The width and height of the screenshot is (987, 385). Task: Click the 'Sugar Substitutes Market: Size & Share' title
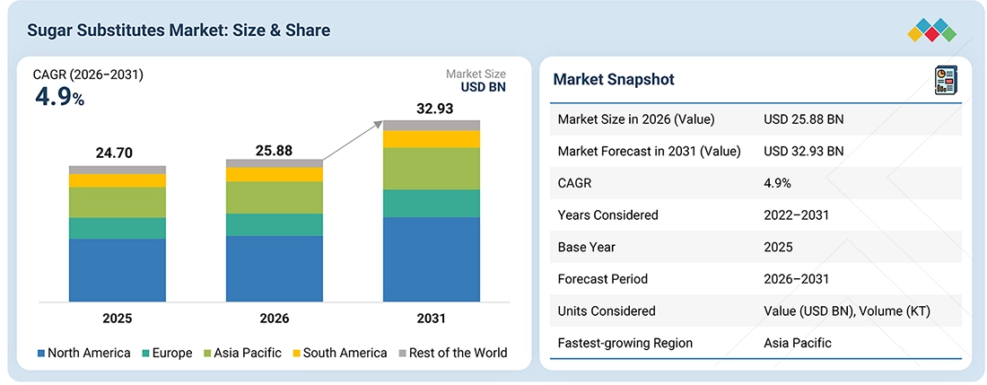coord(179,31)
